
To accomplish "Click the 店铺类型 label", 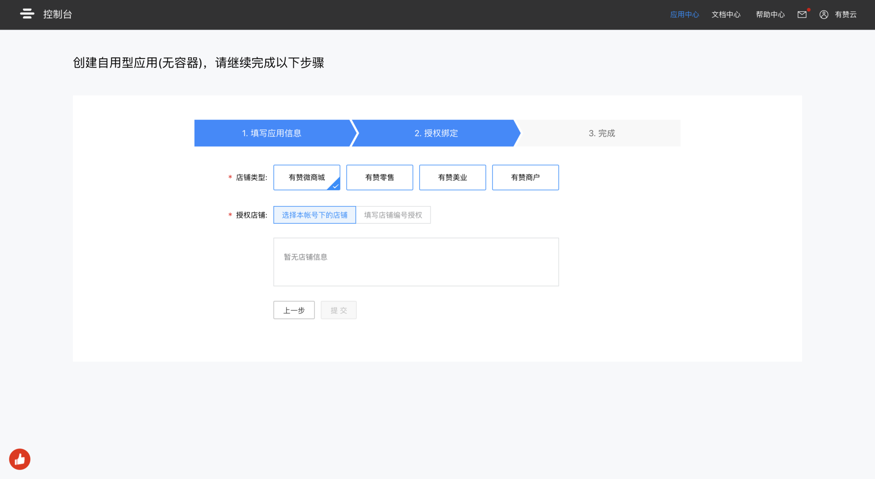I will 252,177.
